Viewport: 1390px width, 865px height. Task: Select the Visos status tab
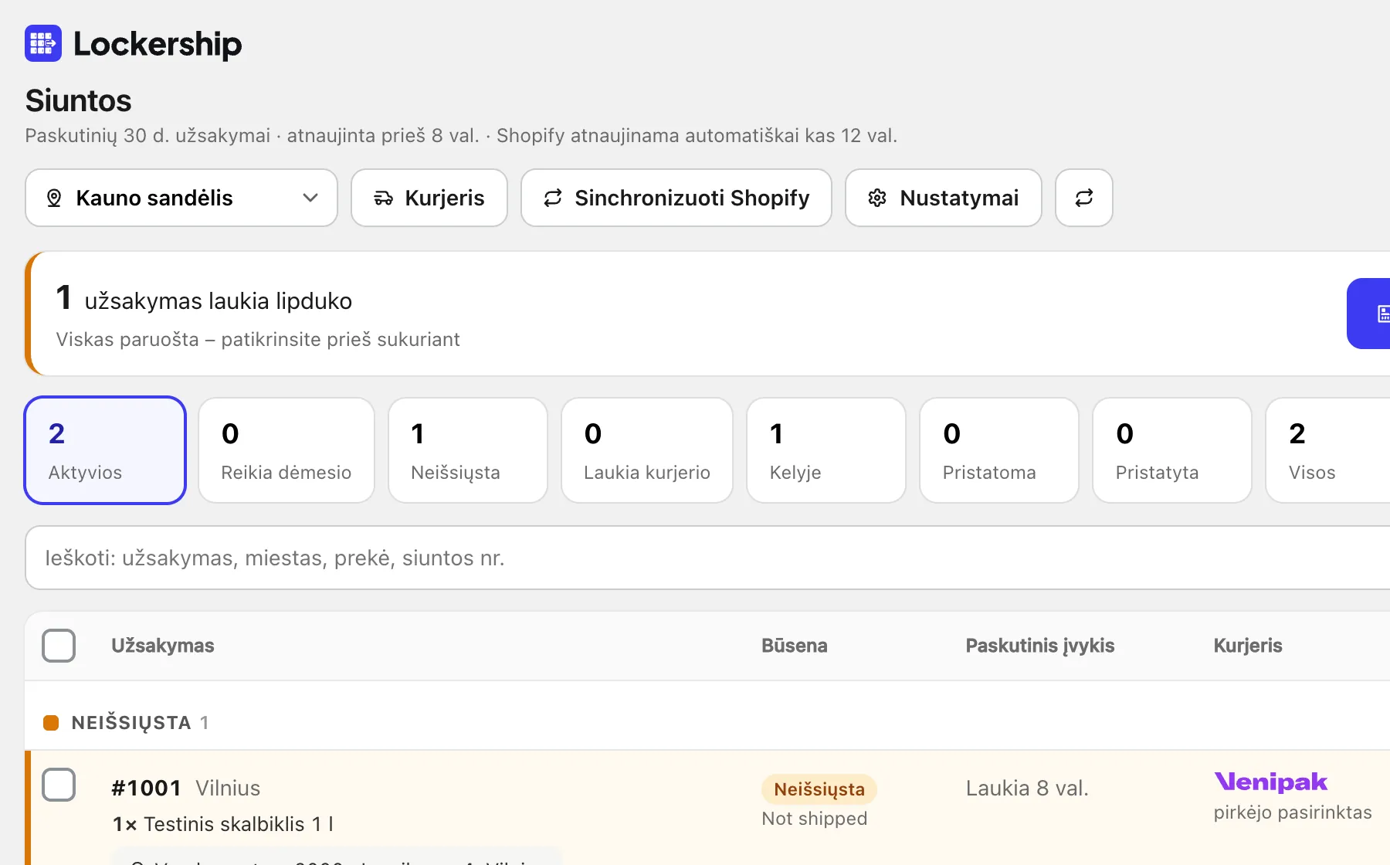(x=1328, y=450)
